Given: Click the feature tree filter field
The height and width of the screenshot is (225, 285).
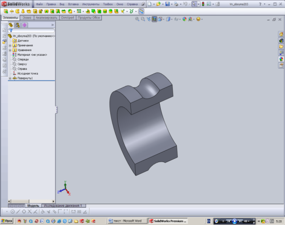Looking at the screenshot, I should (31, 30).
